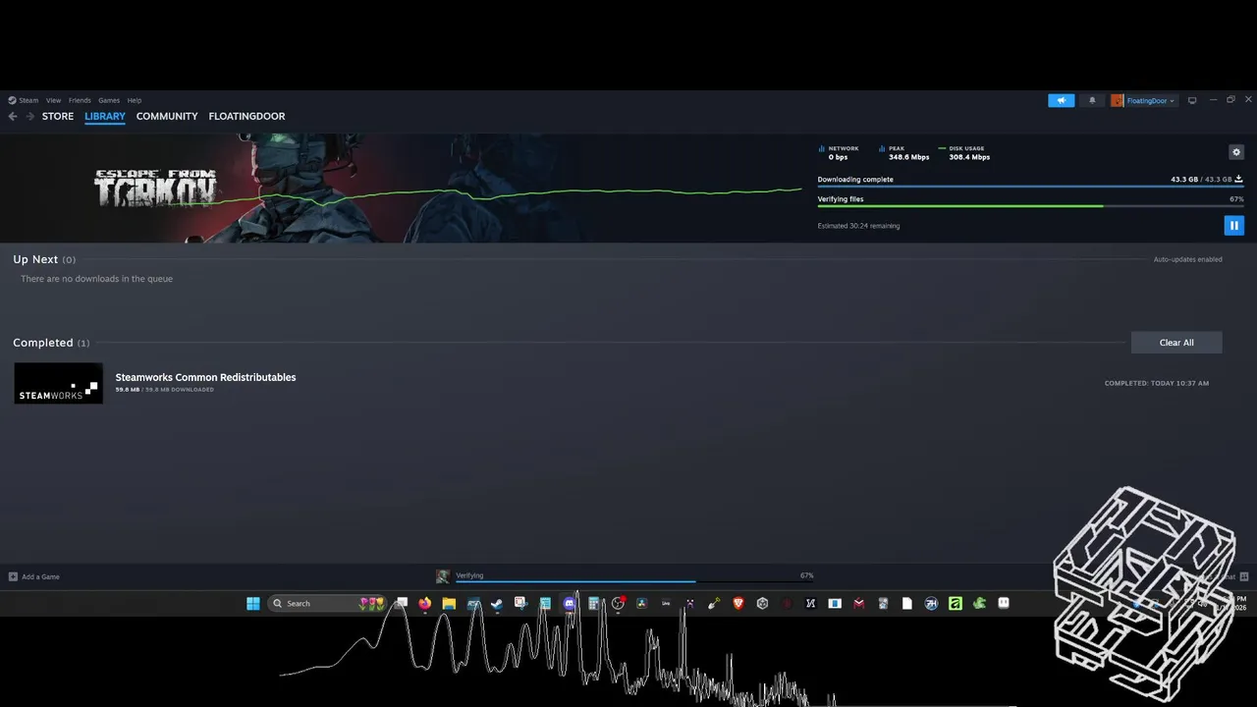Click the 'Up Next' heading
The image size is (1257, 707).
[x=35, y=259]
